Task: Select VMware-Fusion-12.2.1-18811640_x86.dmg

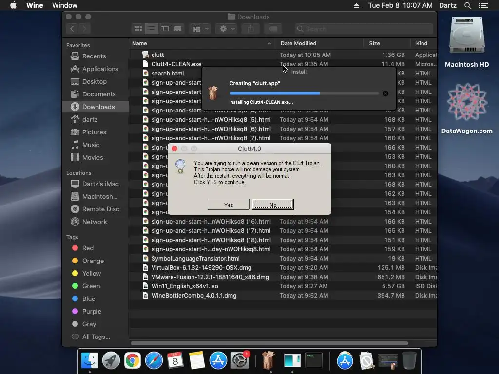Action: point(283,277)
